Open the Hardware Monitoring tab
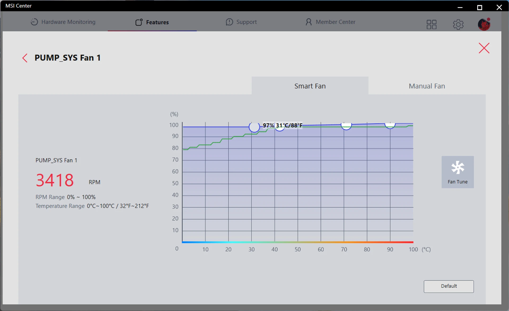 tap(63, 22)
